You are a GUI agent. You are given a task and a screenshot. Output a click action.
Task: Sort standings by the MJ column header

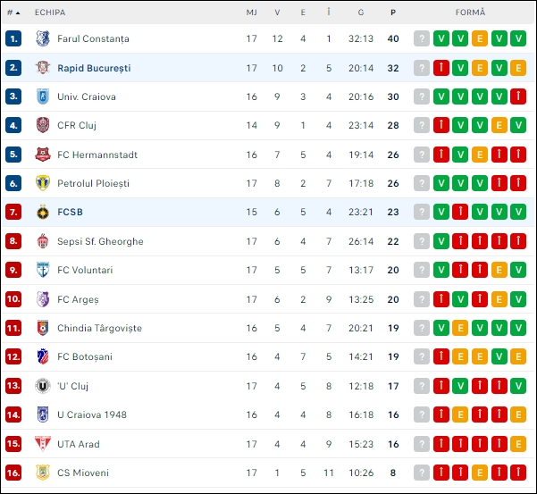pos(252,13)
